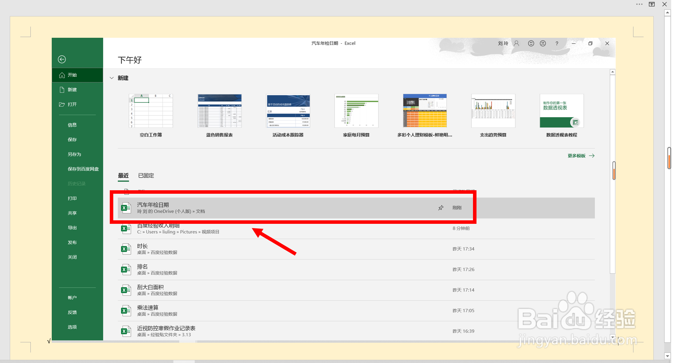Pin the 汽车年检日期 file to the list

click(x=441, y=208)
